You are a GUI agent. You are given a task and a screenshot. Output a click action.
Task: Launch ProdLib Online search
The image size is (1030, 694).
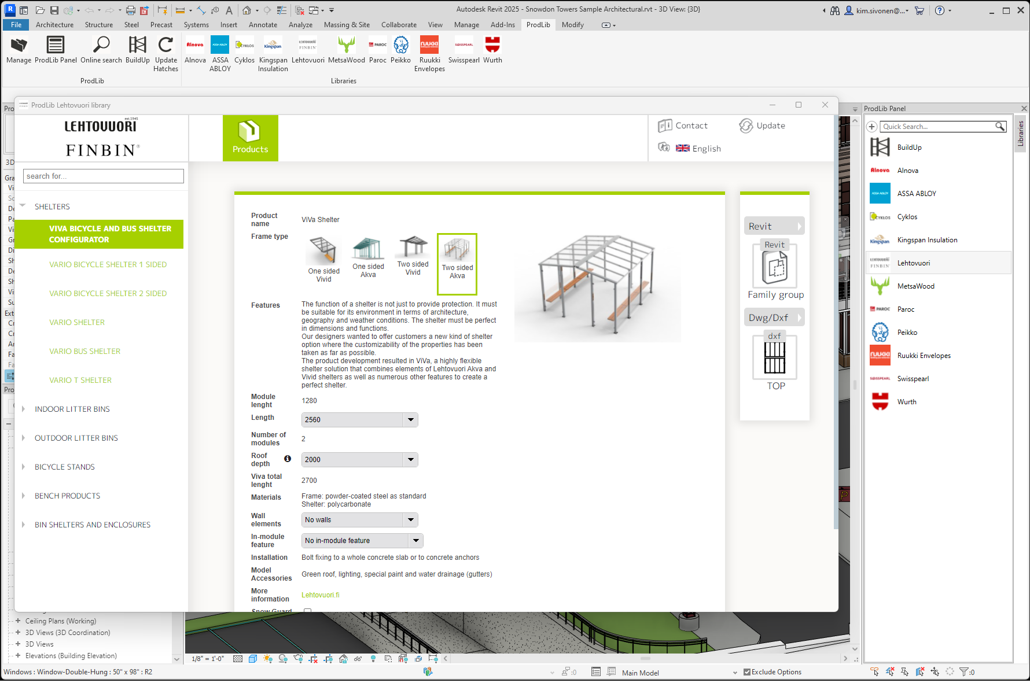101,50
